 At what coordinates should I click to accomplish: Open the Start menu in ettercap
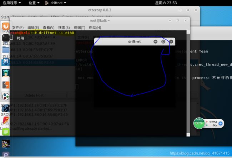coord(5,17)
